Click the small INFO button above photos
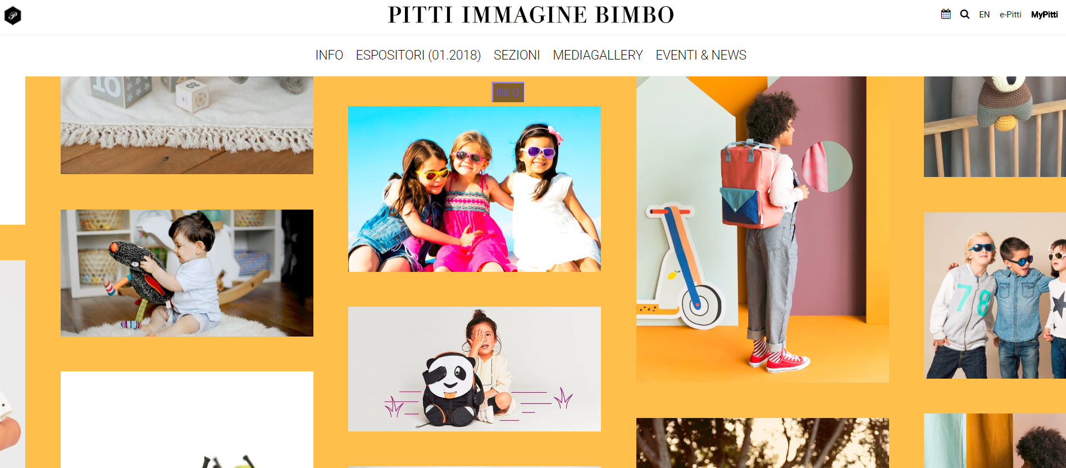Image resolution: width=1066 pixels, height=468 pixels. click(508, 92)
